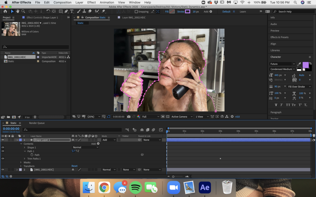Select the Hand tool
This screenshot has width=316, height=197.
point(18,11)
